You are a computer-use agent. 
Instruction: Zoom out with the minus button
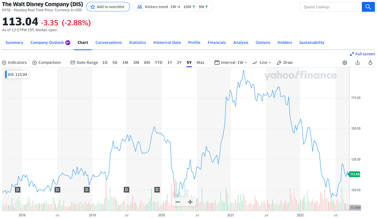coord(178,202)
